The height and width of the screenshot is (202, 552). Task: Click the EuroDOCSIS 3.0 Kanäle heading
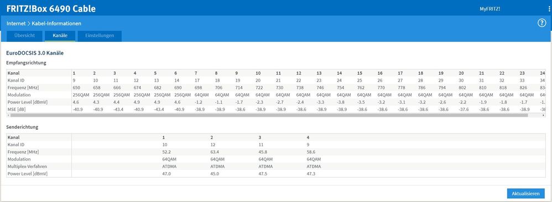(x=35, y=53)
